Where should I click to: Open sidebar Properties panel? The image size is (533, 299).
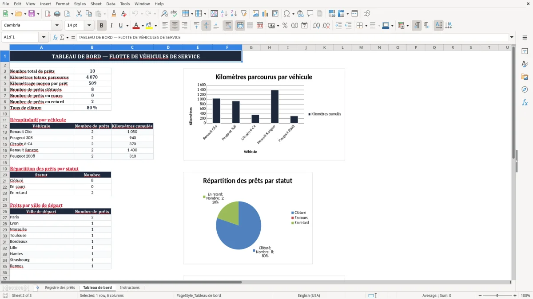525,51
